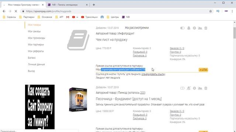This screenshot has width=236, height=132.
Task: Bookmark this page with star icon
Action: (211, 11)
